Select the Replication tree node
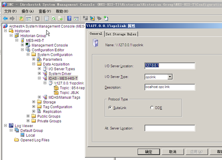 52,112
